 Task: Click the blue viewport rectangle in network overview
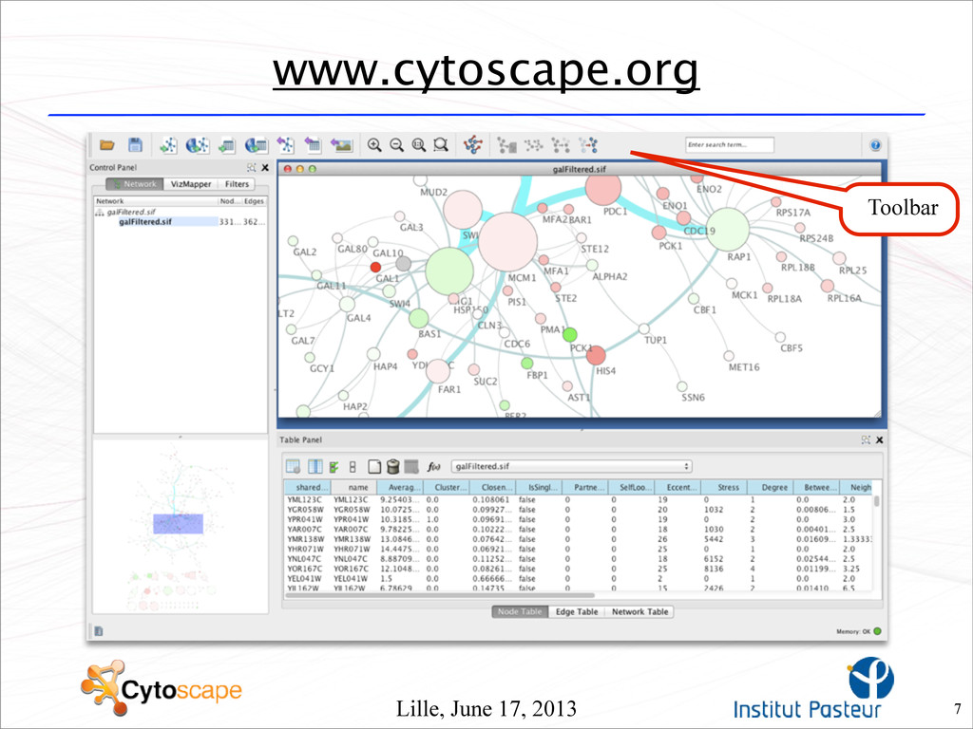(x=178, y=524)
